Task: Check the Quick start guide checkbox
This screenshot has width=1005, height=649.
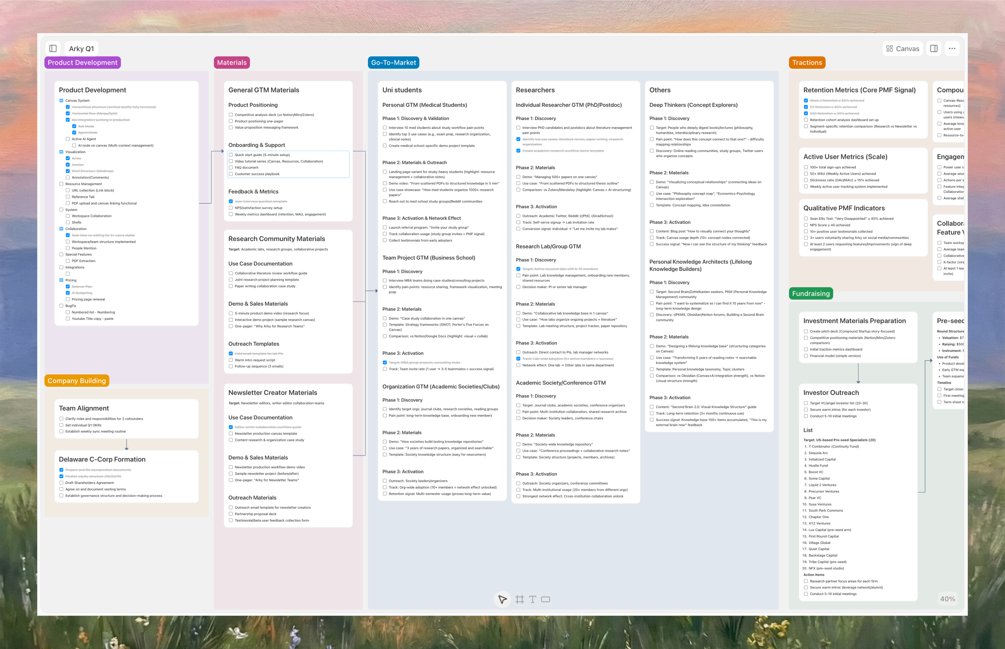Action: click(x=231, y=155)
